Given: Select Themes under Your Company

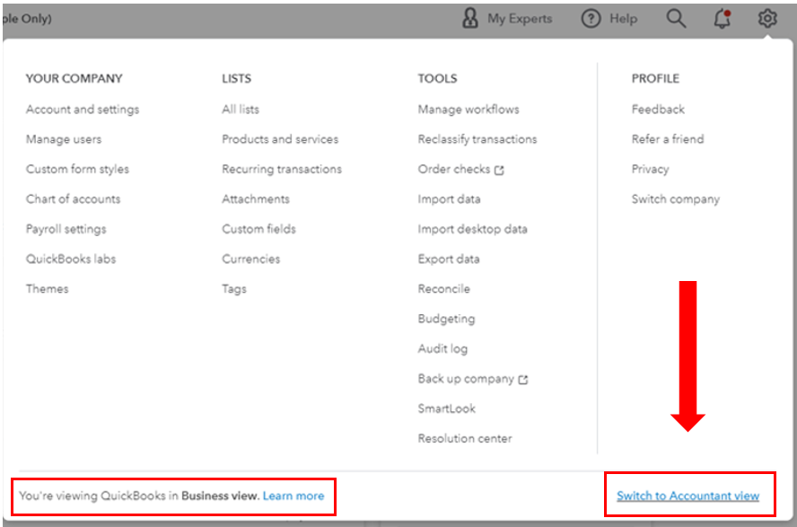Looking at the screenshot, I should tap(48, 289).
